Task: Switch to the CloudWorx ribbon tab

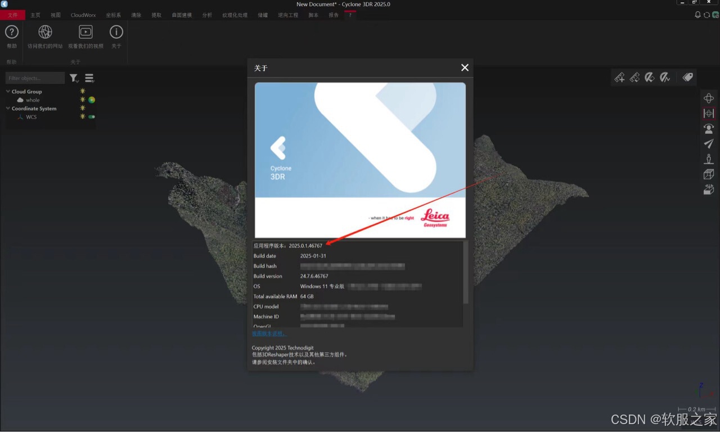Action: click(83, 15)
